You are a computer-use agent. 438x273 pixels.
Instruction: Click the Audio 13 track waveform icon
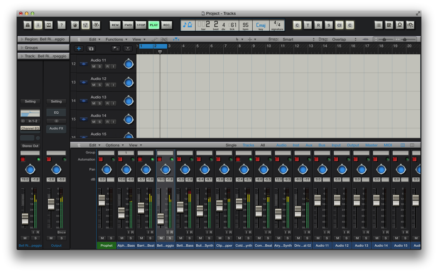pyautogui.click(x=84, y=101)
